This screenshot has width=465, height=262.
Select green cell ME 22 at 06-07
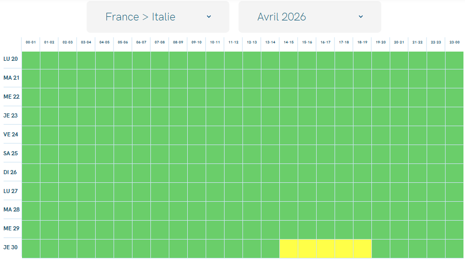pyautogui.click(x=141, y=97)
